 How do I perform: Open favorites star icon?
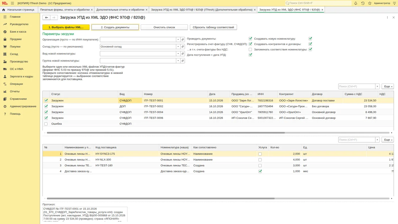click(370, 3)
